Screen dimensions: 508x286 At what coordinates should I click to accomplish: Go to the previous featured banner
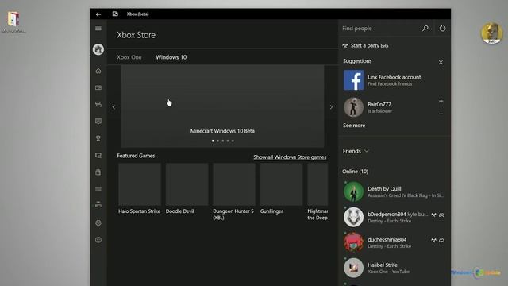coord(114,107)
